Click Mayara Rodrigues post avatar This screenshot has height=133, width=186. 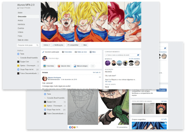click(x=45, y=78)
